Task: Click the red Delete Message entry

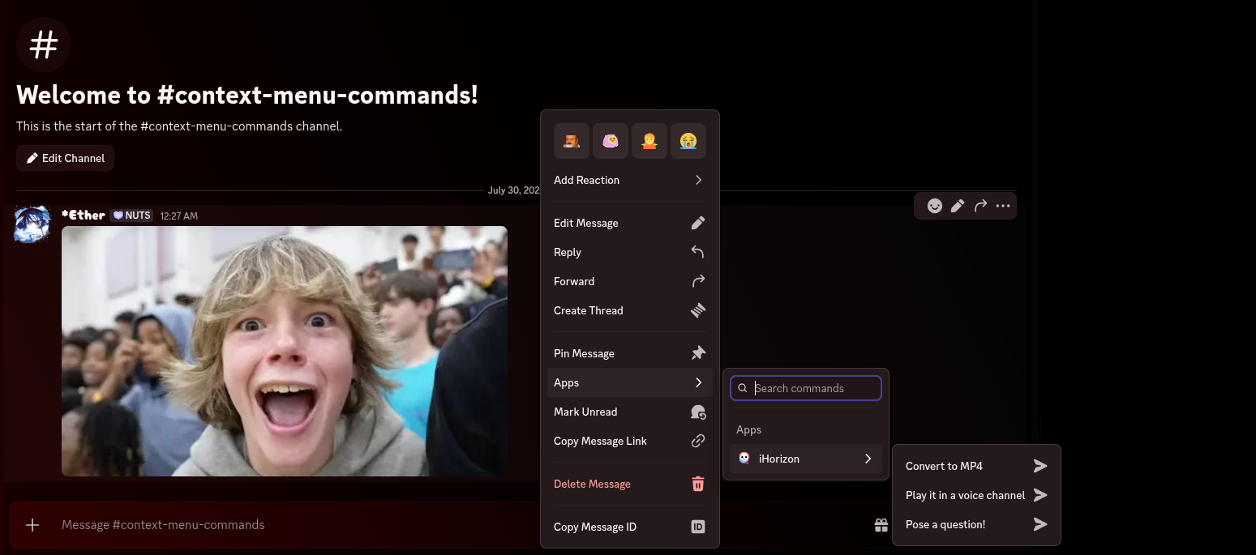Action: (x=630, y=484)
